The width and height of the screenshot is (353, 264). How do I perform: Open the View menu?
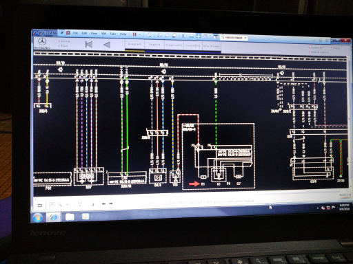point(94,33)
